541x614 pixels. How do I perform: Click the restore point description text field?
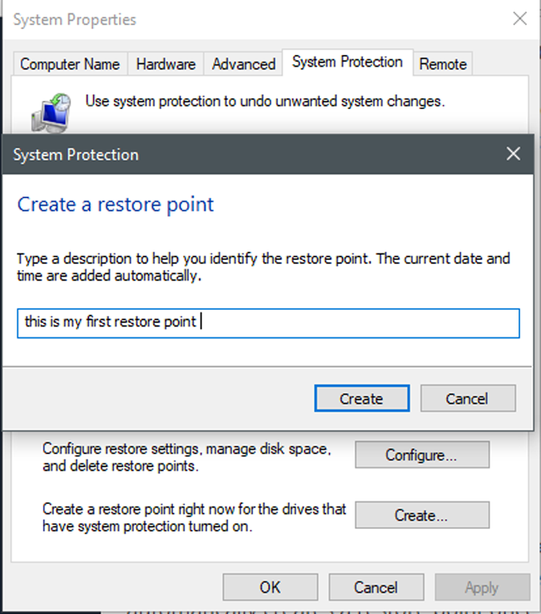268,322
